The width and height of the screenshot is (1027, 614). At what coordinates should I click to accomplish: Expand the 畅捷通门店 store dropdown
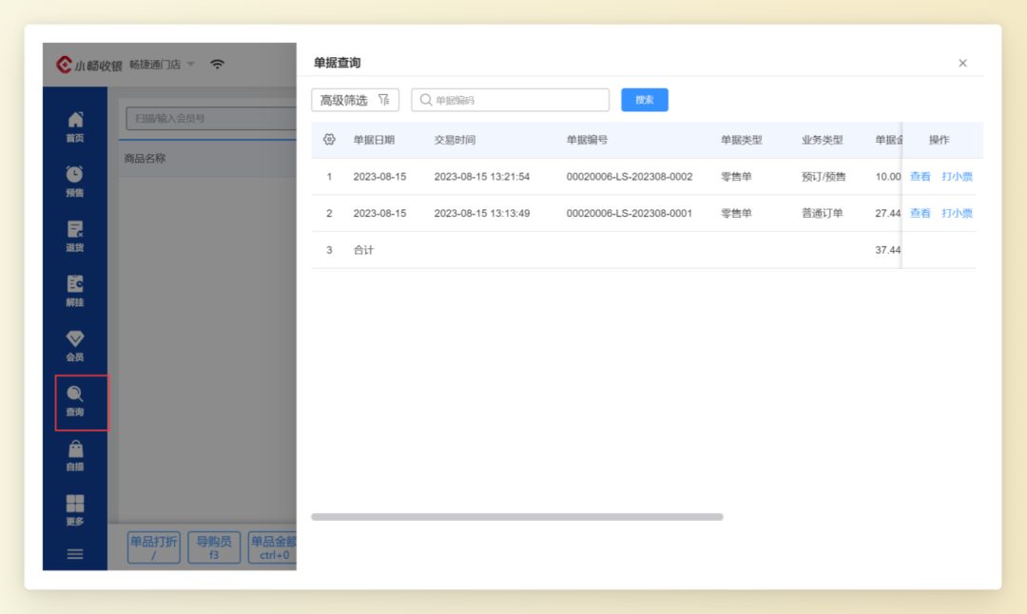161,64
